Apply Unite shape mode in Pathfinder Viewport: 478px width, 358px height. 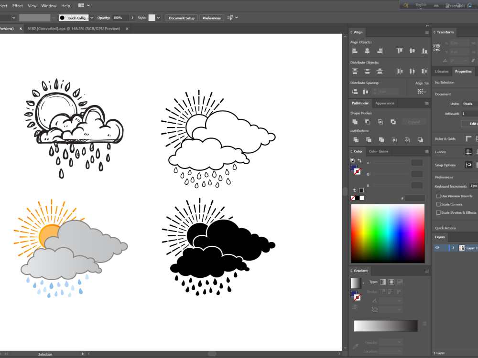[355, 122]
